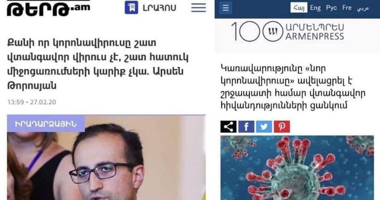Share the article via the black share icon

tap(228, 127)
